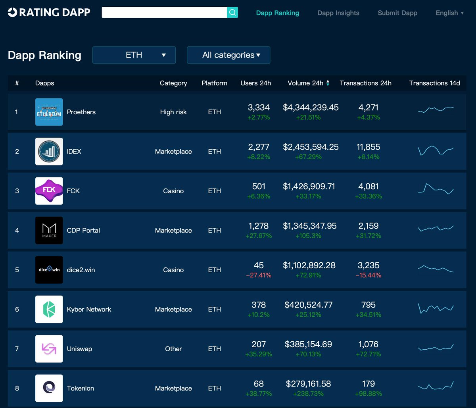Open the English language dropdown
This screenshot has height=408, width=476.
449,13
